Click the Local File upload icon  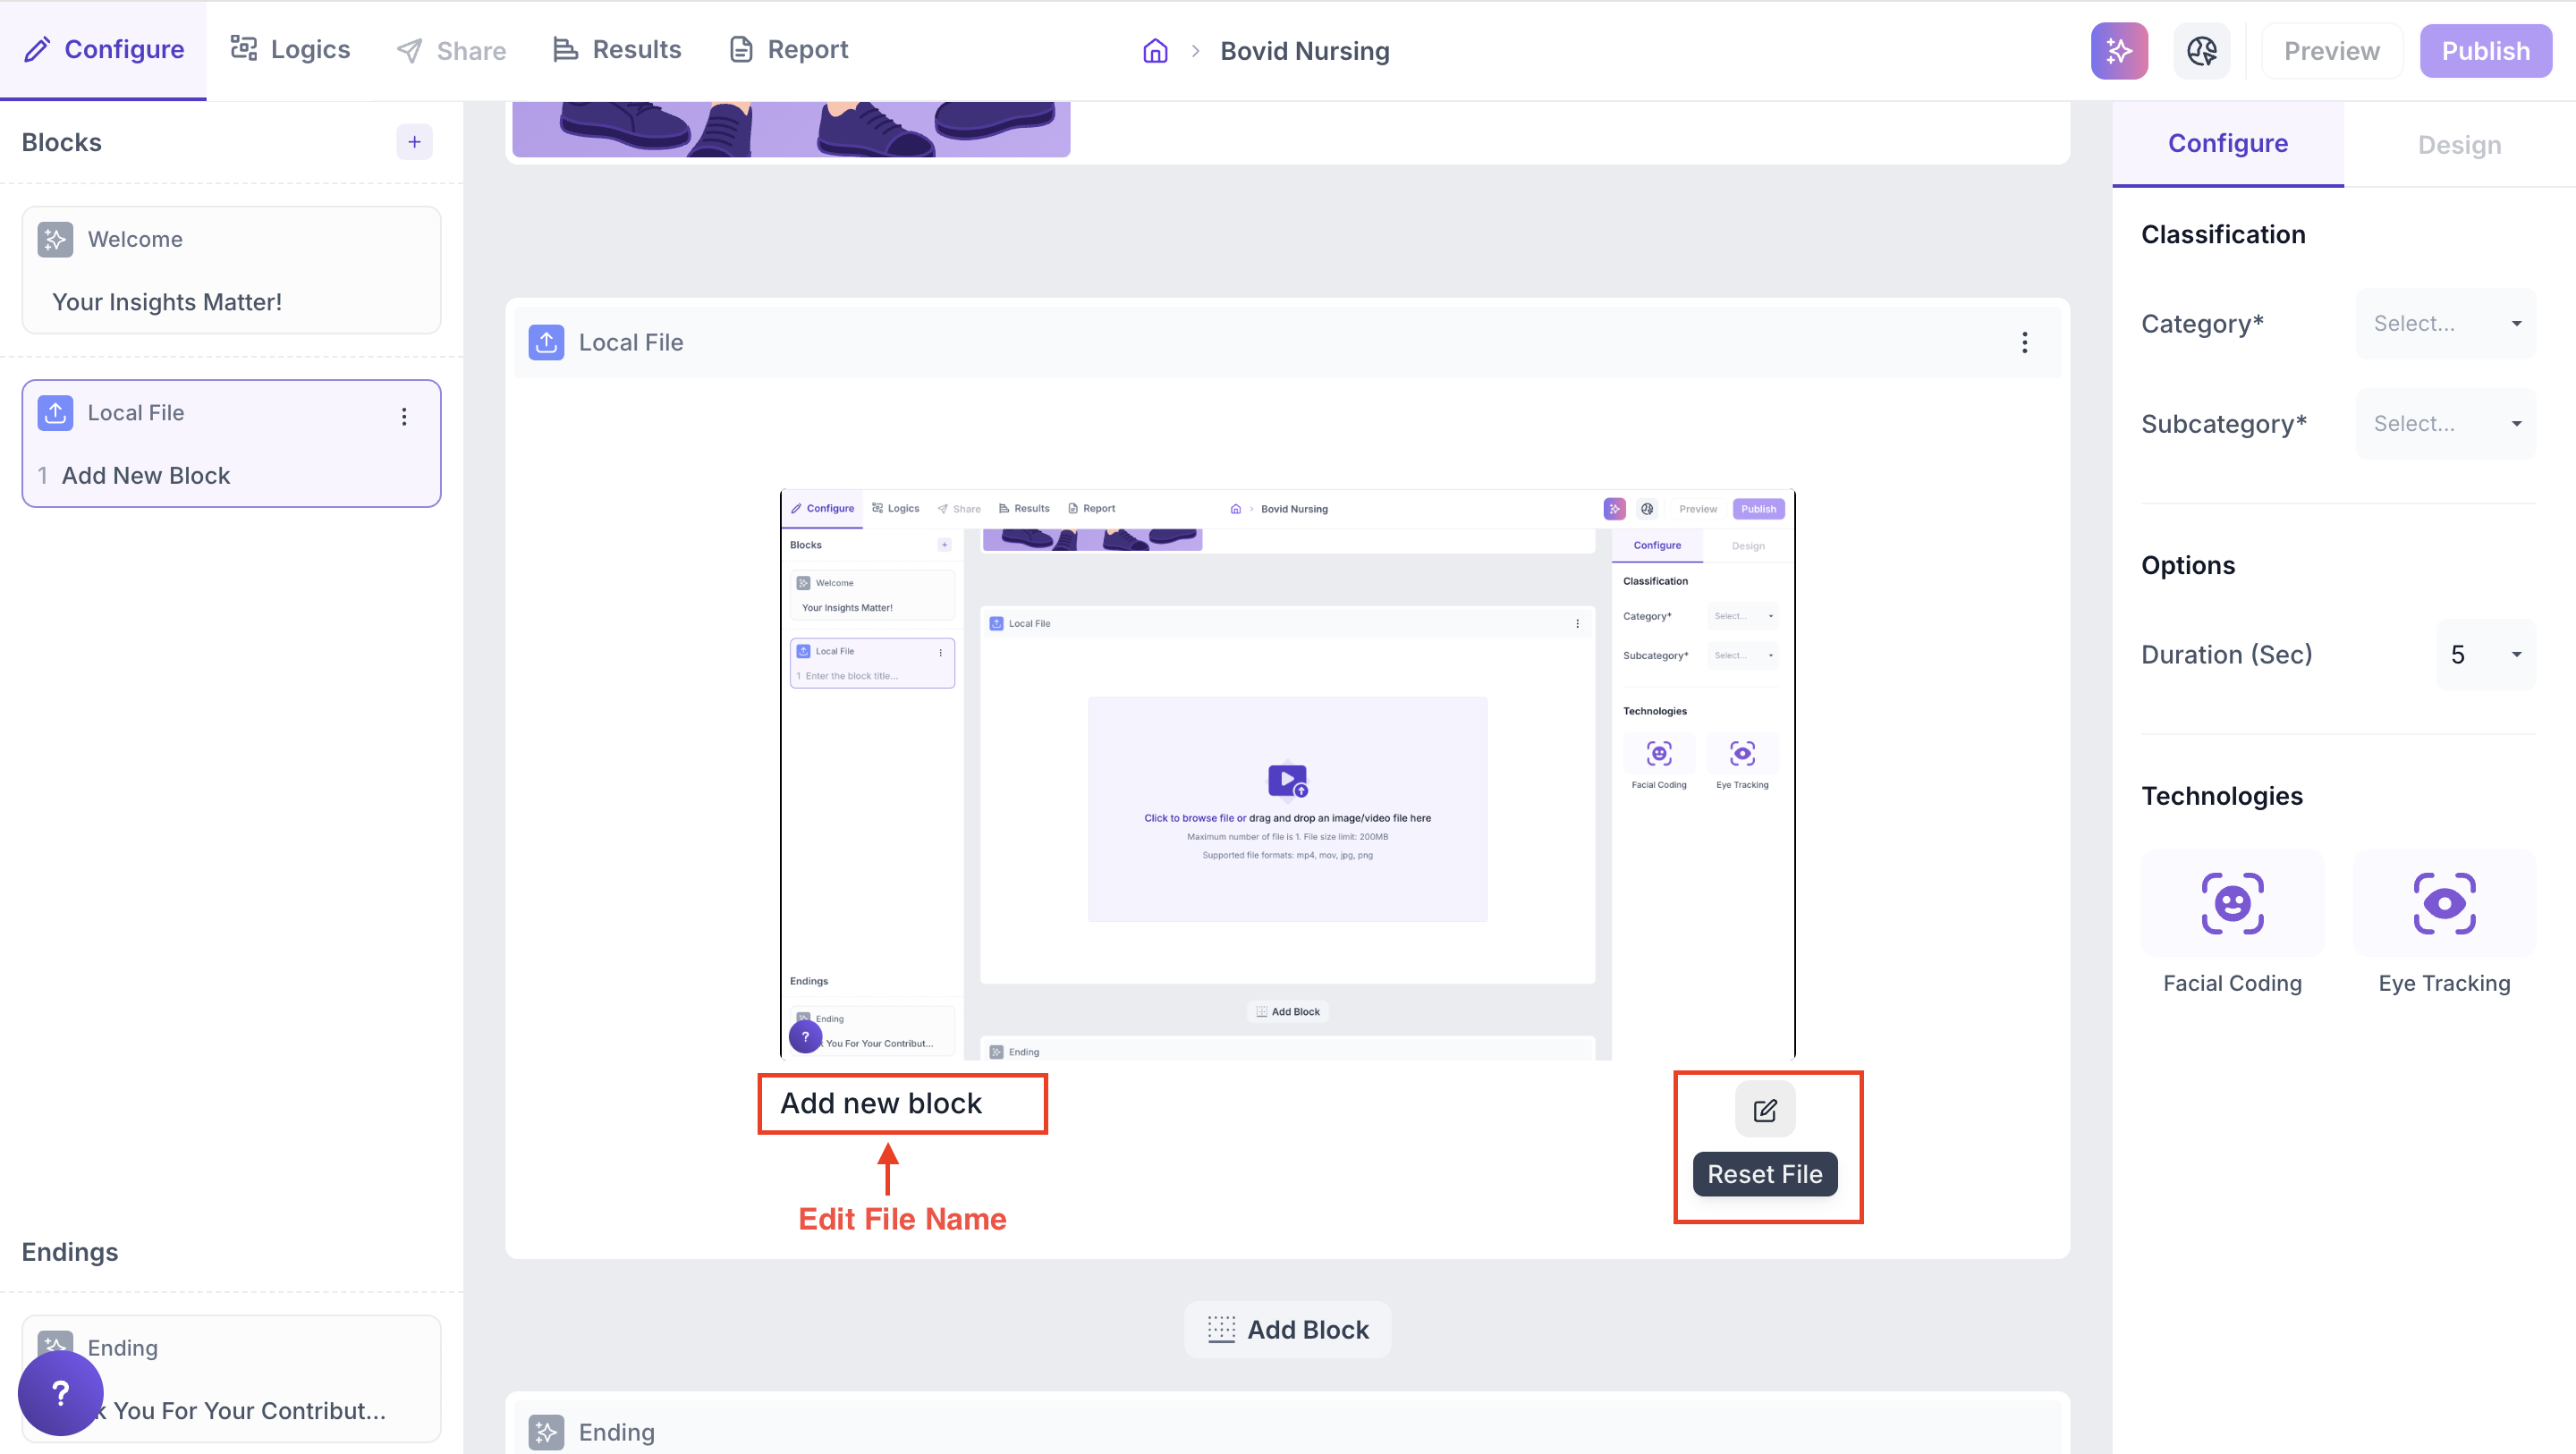tap(546, 343)
